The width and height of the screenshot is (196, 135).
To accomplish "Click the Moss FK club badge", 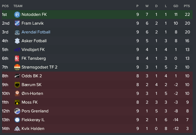I will 17,102.
